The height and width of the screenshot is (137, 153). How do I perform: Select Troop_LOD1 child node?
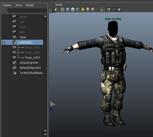pyautogui.click(x=32, y=47)
